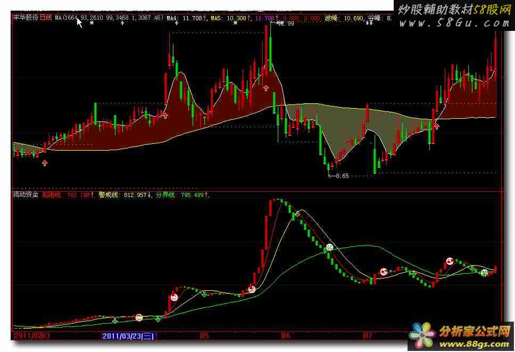Click the red up arrow before the April price jump
515x352 pixels.
(165, 116)
